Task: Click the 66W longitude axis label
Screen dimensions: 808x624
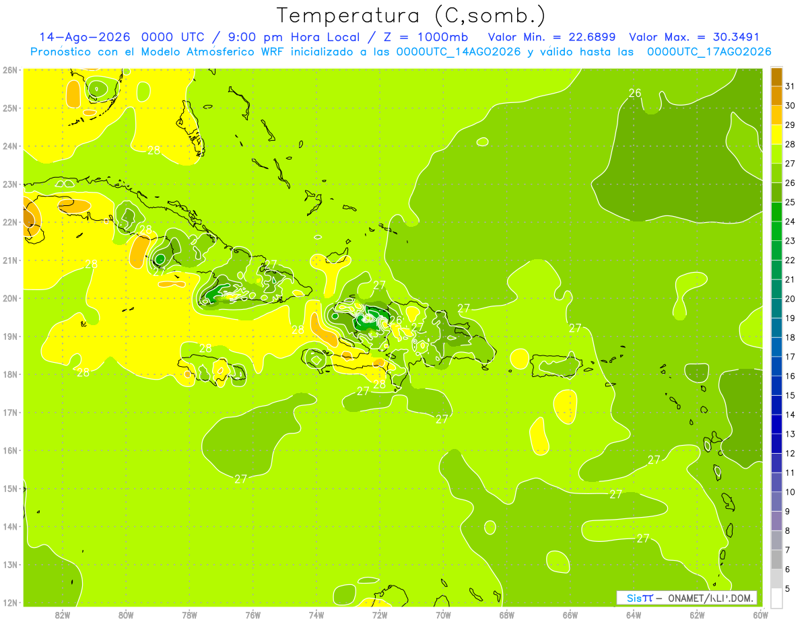Action: tap(570, 615)
